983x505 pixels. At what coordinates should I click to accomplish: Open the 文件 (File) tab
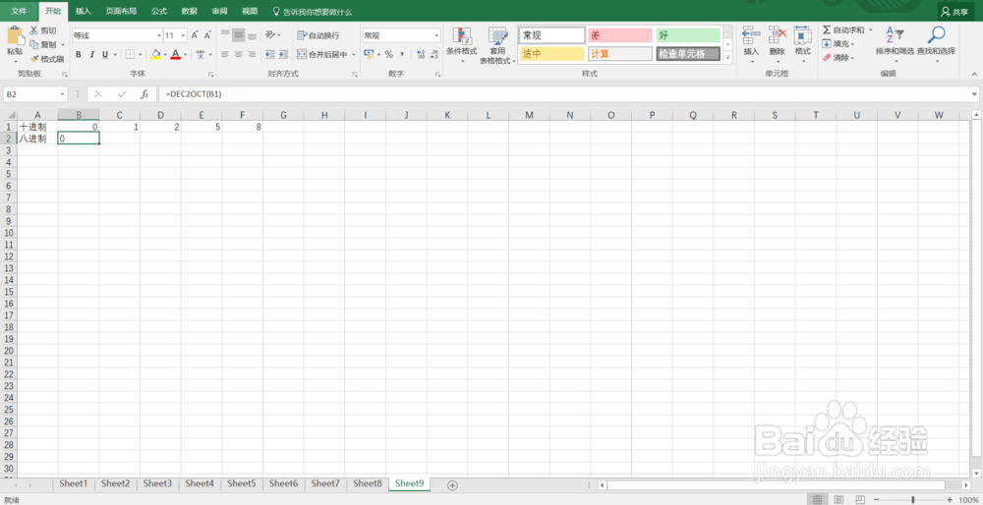click(19, 11)
